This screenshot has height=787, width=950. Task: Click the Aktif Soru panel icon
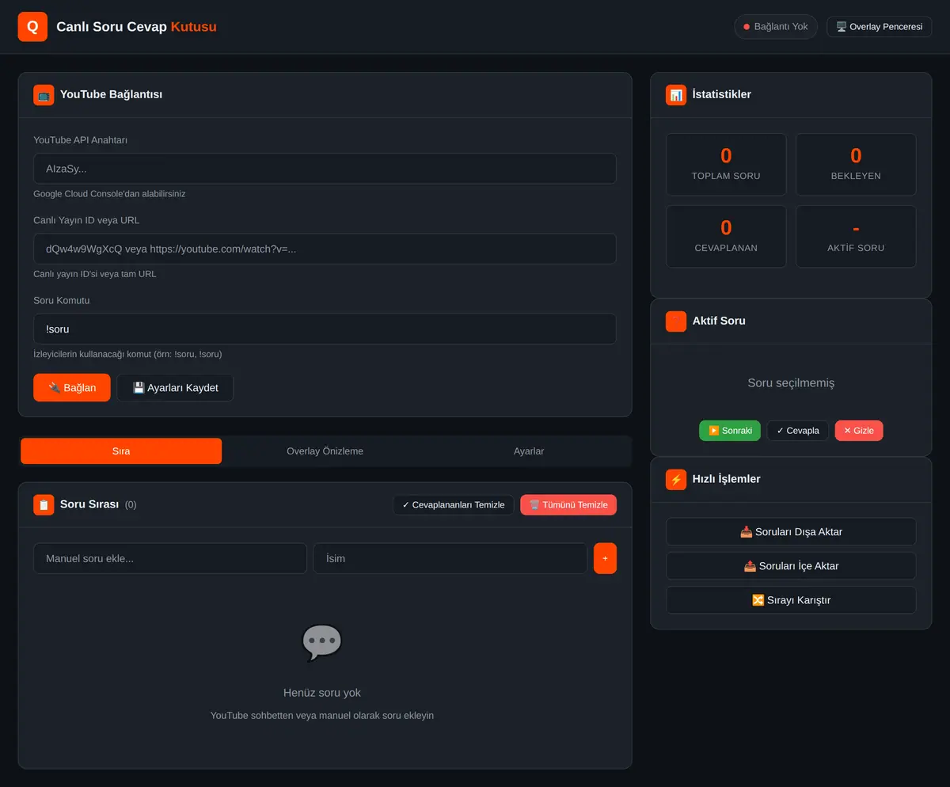coord(676,321)
